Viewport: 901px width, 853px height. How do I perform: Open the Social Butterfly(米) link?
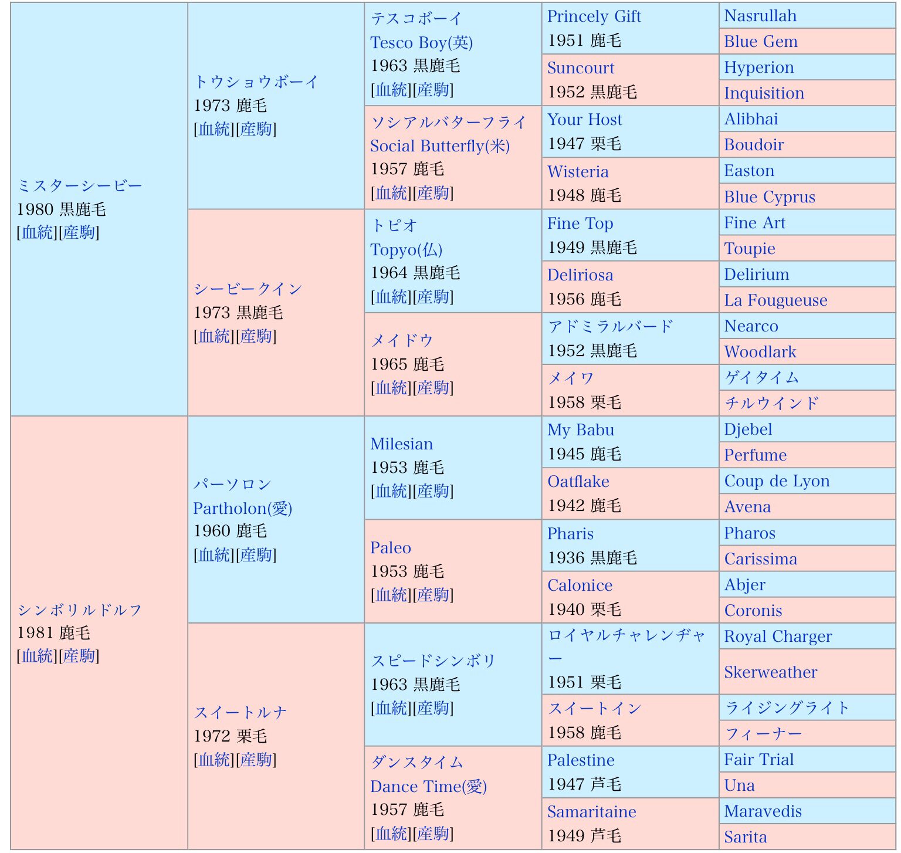pos(440,146)
